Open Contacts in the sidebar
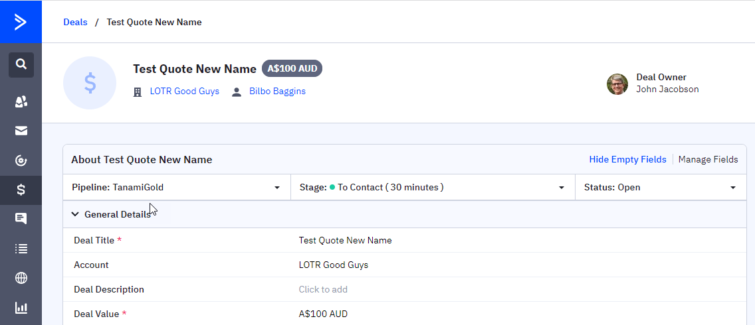This screenshot has height=325, width=755. [x=21, y=101]
